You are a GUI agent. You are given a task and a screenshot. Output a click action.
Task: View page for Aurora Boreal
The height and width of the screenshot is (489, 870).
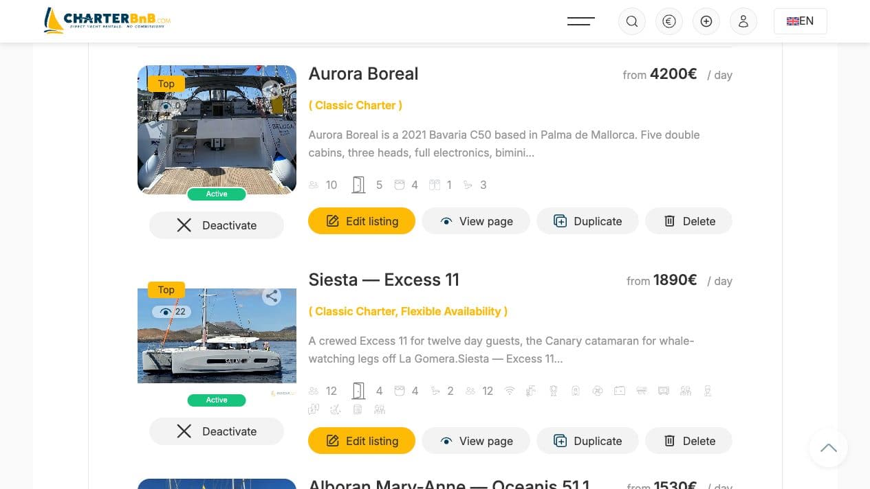476,221
